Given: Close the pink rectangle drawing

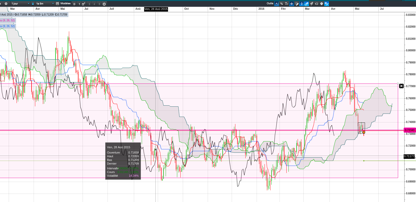Looking at the screenshot, I should [401, 86].
